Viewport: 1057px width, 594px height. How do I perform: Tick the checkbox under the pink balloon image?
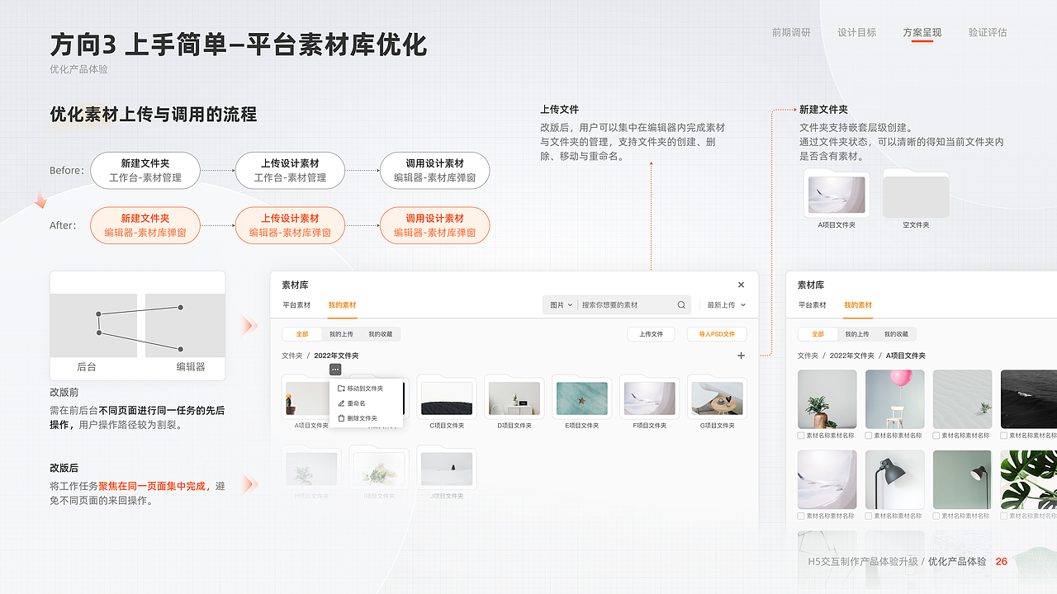(869, 436)
